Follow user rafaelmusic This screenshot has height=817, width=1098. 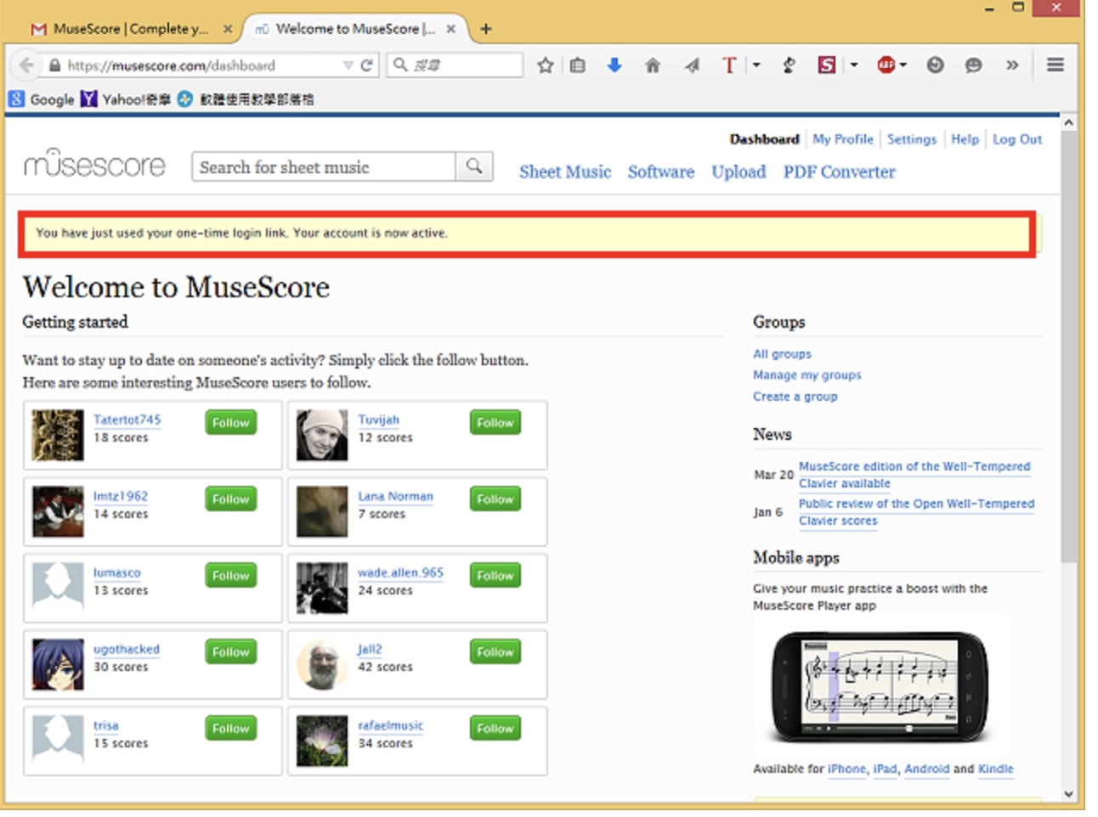pos(495,728)
